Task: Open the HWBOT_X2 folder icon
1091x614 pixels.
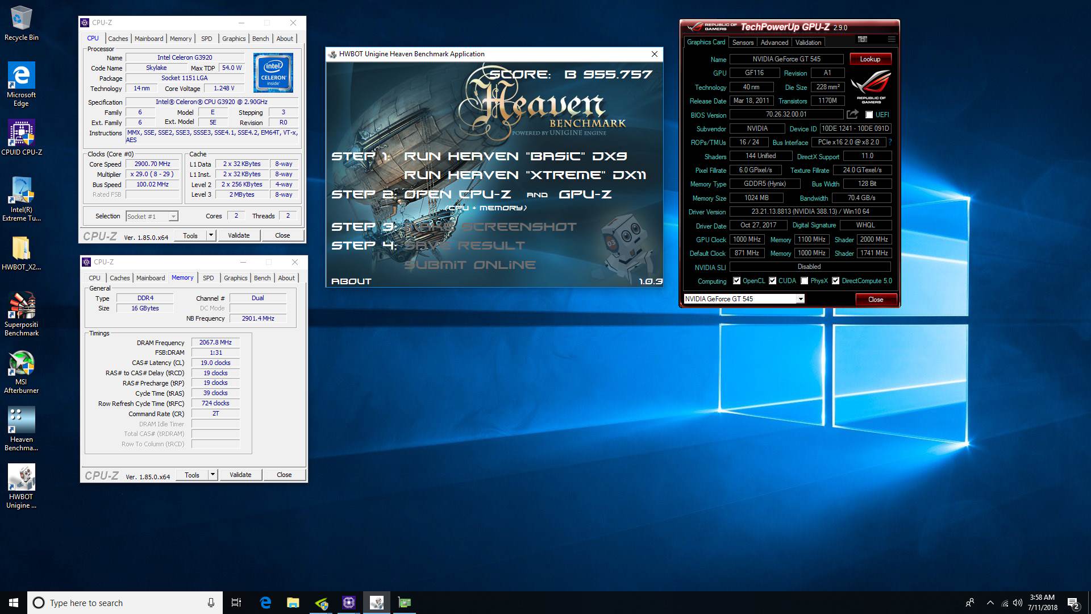Action: click(21, 254)
